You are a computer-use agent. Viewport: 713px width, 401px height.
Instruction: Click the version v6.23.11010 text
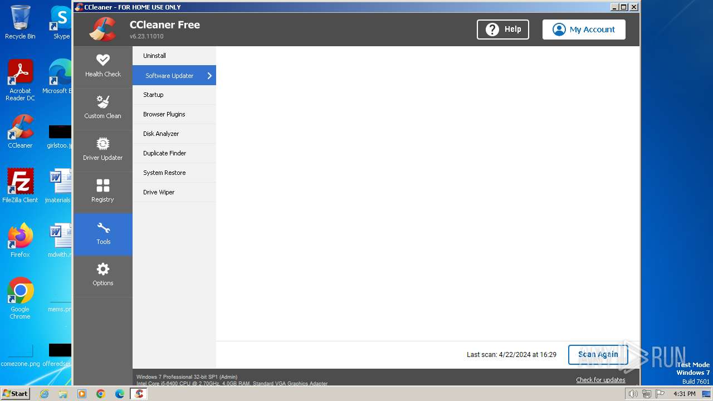[146, 36]
